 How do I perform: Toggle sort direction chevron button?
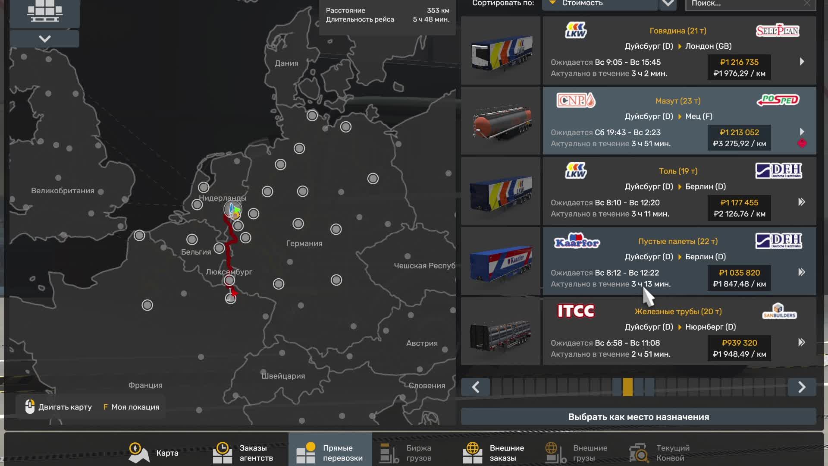(668, 3)
